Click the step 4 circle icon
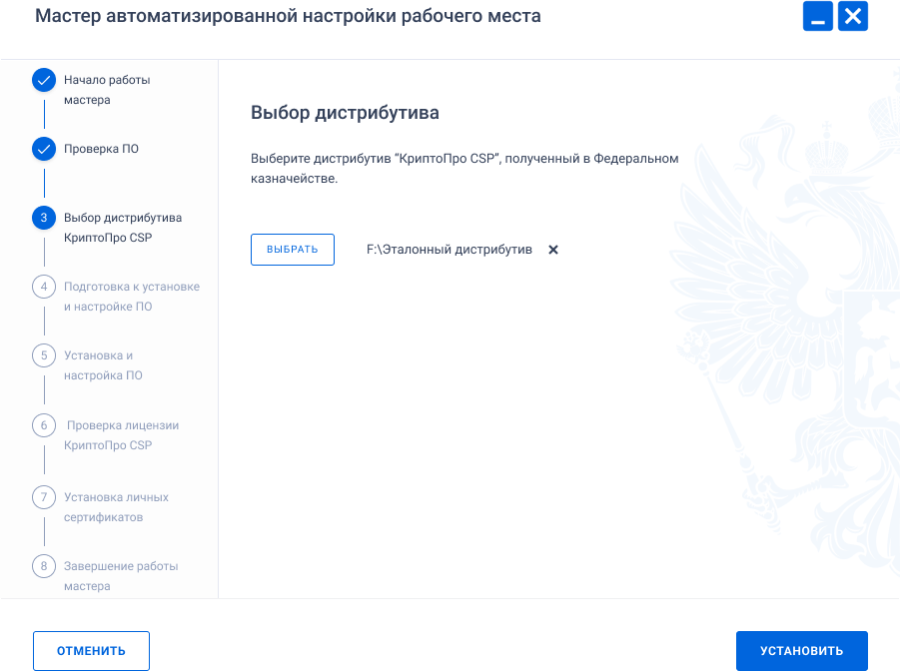 coord(44,287)
